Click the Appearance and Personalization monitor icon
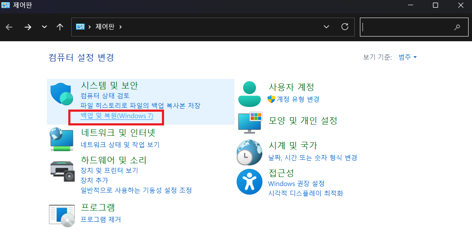The height and width of the screenshot is (238, 472). (250, 122)
